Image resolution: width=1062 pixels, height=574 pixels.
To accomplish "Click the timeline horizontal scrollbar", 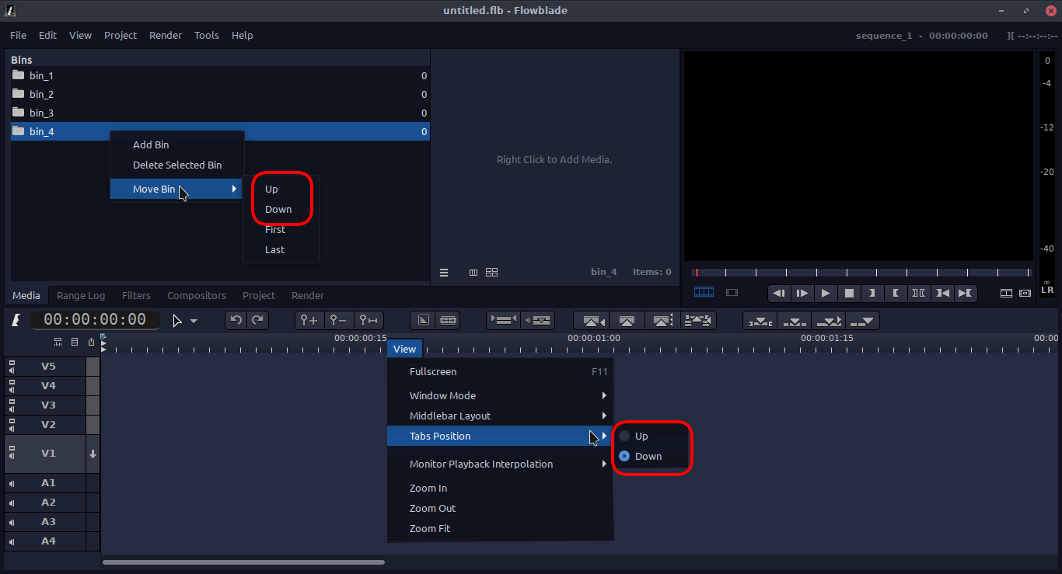I will (243, 562).
